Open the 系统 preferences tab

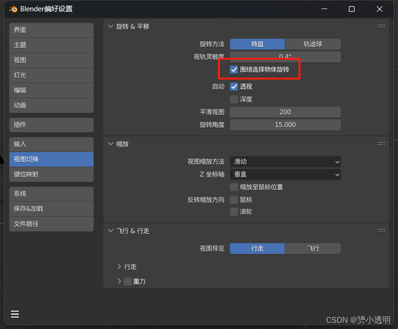tap(51, 194)
